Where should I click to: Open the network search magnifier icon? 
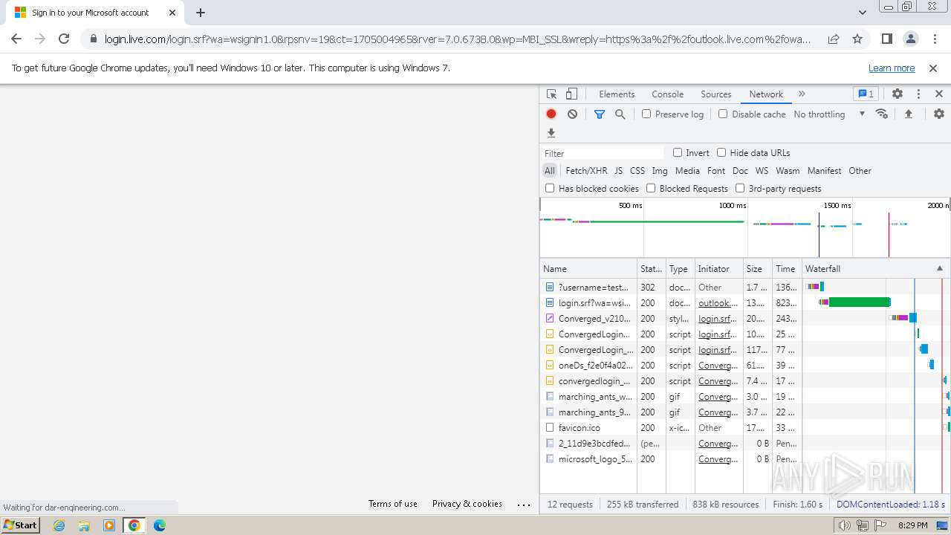click(x=620, y=114)
